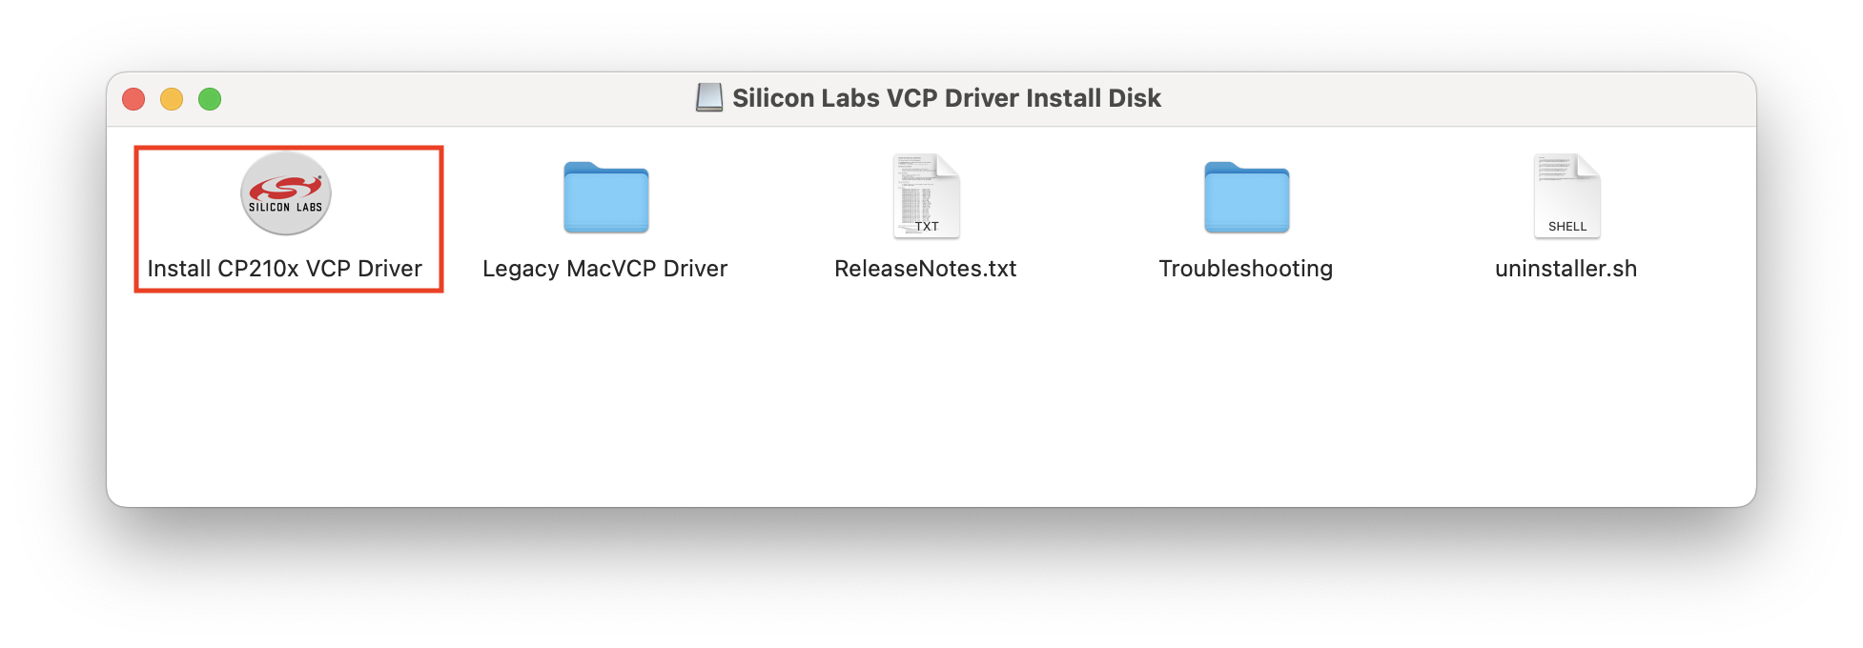Click the Troubleshooting folder name text
The width and height of the screenshot is (1863, 648).
coord(1245,268)
